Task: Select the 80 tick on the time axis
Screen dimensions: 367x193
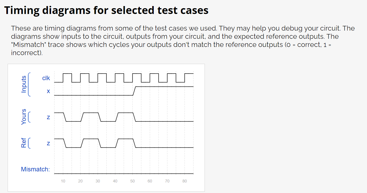Action: 185,181
